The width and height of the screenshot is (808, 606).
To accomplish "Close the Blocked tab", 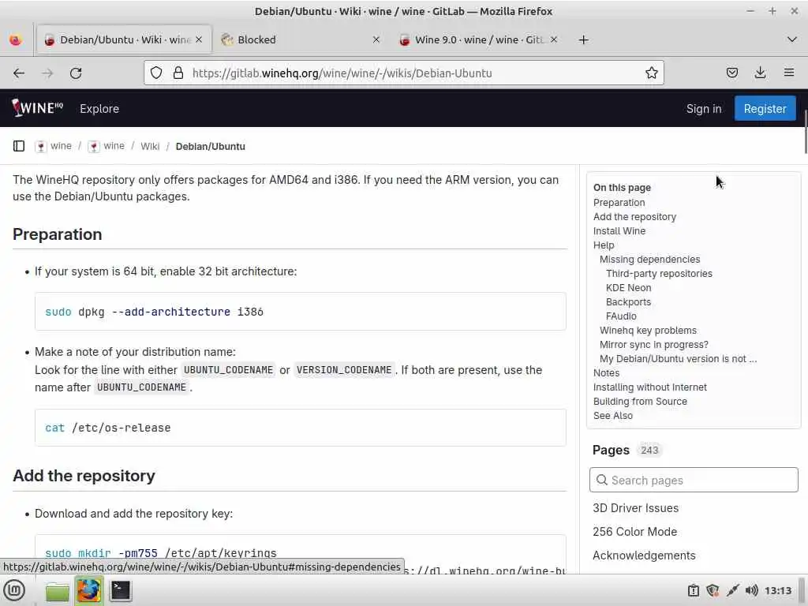I will point(376,39).
